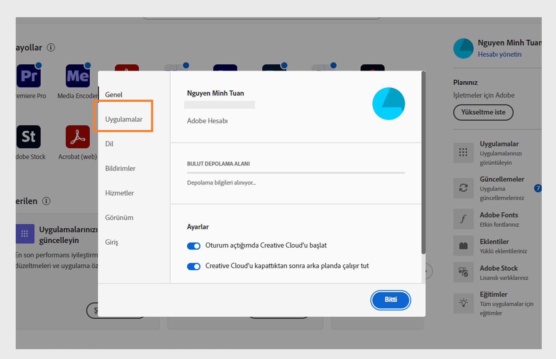
Task: Open Güncellemeler via the refresh icon
Action: click(463, 189)
